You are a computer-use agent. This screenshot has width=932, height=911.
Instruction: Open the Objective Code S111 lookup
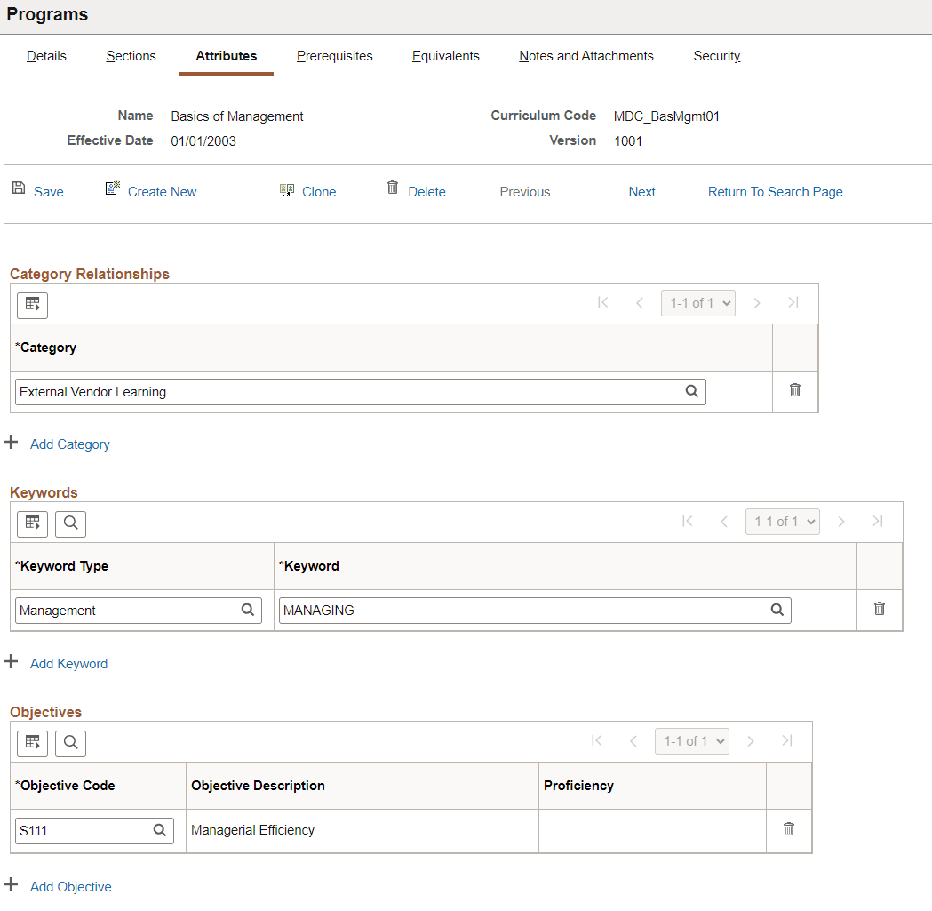click(x=159, y=830)
